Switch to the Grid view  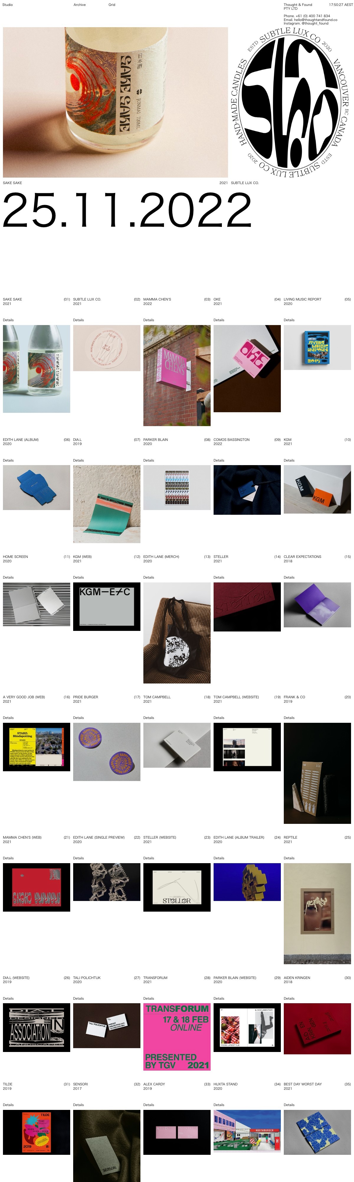tap(112, 5)
